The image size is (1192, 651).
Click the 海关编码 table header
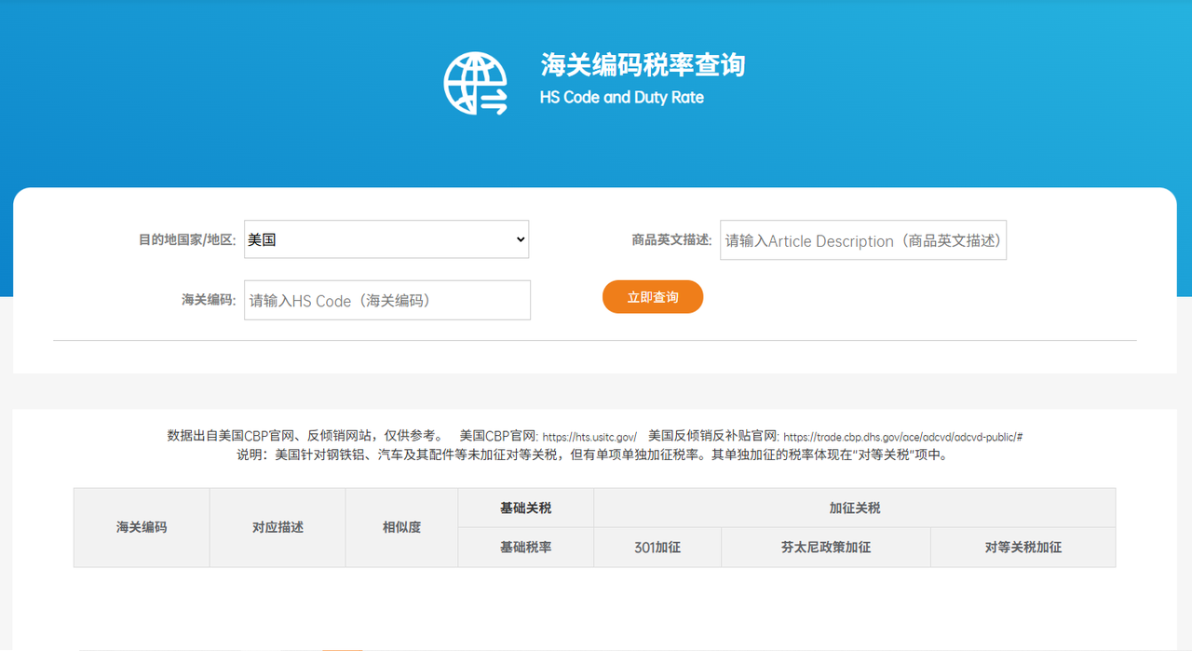[141, 526]
